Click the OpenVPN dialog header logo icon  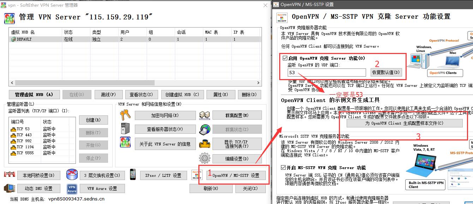coord(282,18)
